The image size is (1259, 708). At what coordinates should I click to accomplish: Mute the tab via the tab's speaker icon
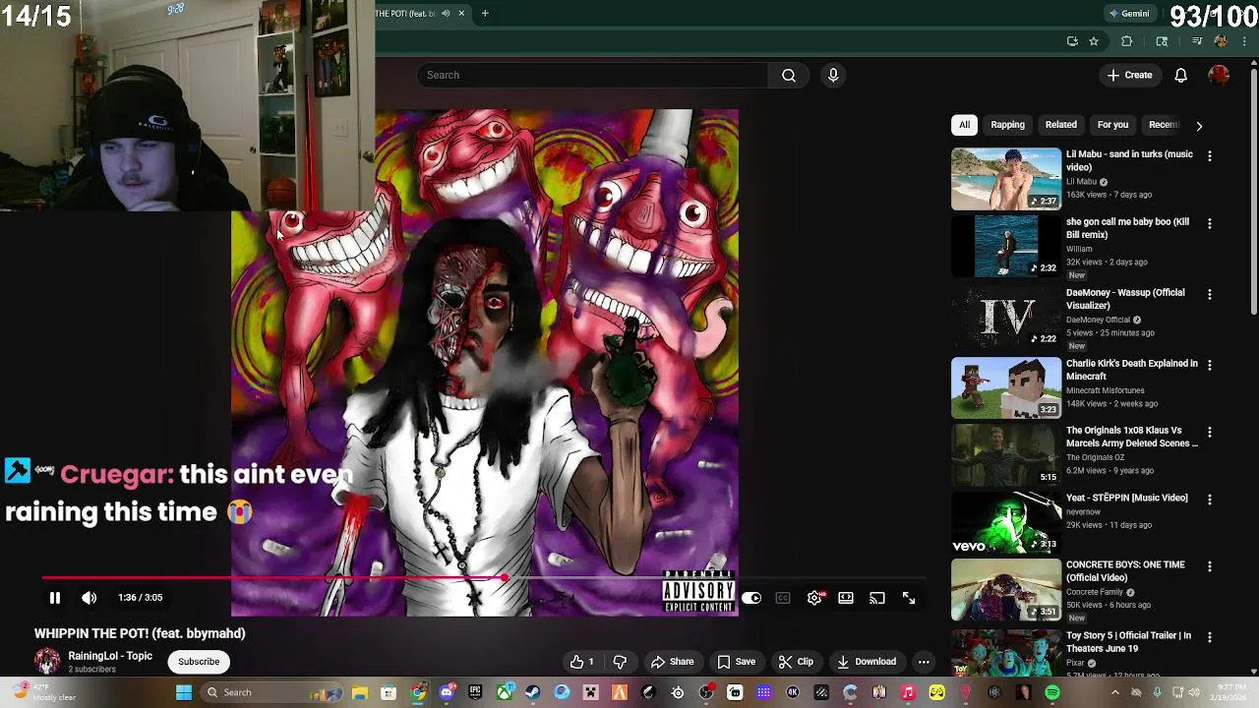click(446, 14)
